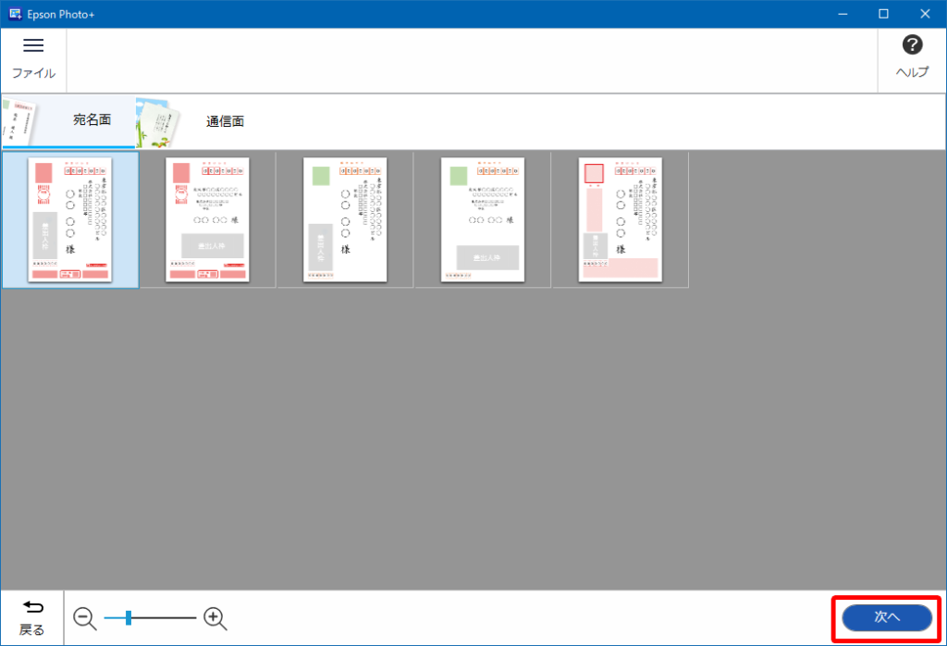This screenshot has width=947, height=646.
Task: Select the fifth template with pink frames
Action: click(x=620, y=219)
